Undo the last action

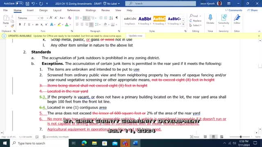pos(33,4)
